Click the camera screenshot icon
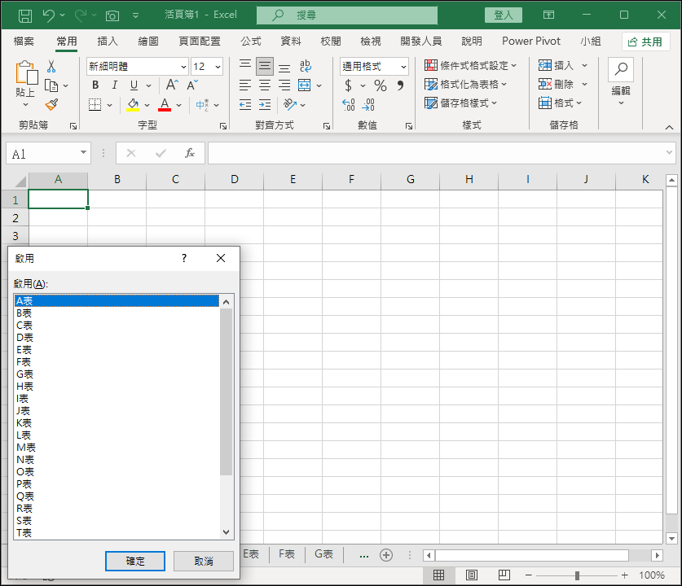 pos(112,16)
